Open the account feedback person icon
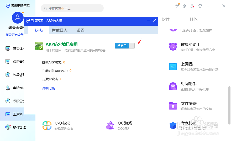Viewport: 231px width, 141px height. (x=192, y=6)
